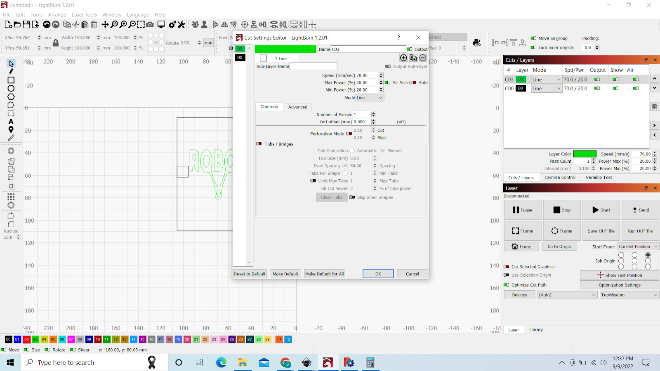The height and width of the screenshot is (371, 660).
Task: Select the Draw Lines pencil tool
Action: (x=11, y=72)
